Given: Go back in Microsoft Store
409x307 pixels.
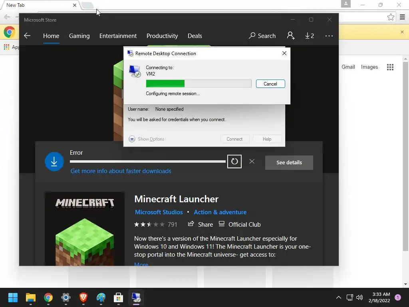Looking at the screenshot, I should pos(27,36).
